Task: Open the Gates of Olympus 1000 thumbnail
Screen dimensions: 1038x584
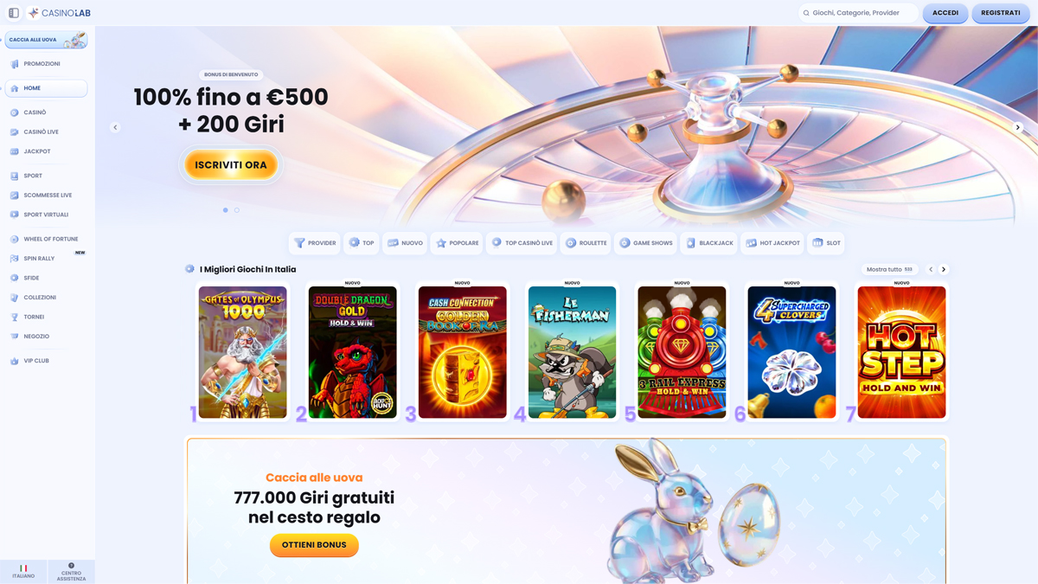Action: click(242, 352)
